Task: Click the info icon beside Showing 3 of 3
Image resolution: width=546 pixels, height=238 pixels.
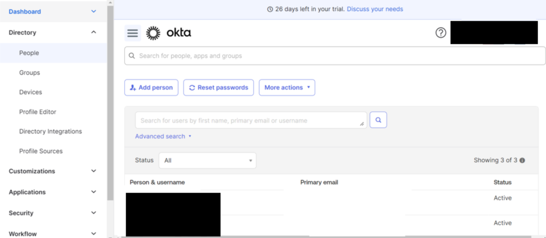Action: tap(523, 160)
